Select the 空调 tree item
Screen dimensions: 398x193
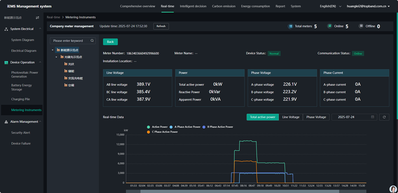[x=71, y=85]
